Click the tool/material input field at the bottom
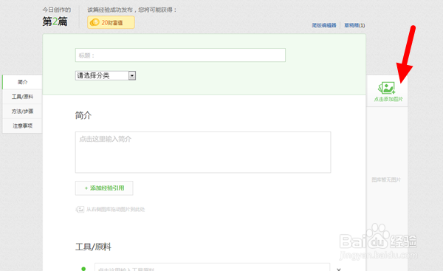 [x=212, y=267]
